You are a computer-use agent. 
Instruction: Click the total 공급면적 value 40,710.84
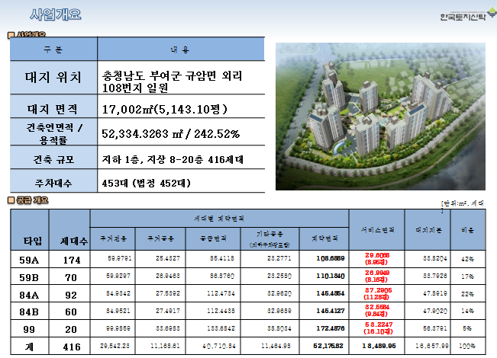coord(219,346)
